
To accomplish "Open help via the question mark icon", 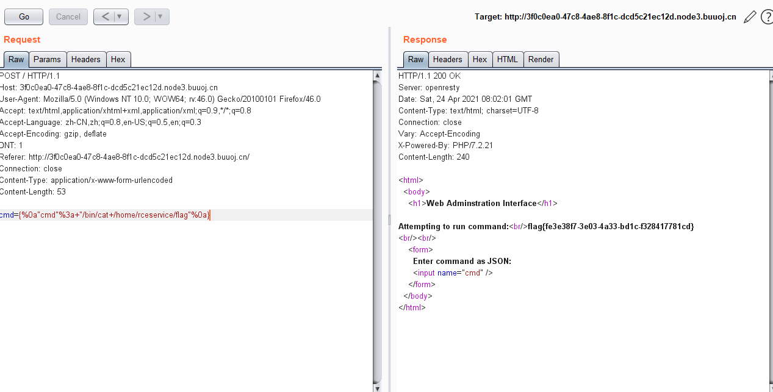I will click(767, 17).
